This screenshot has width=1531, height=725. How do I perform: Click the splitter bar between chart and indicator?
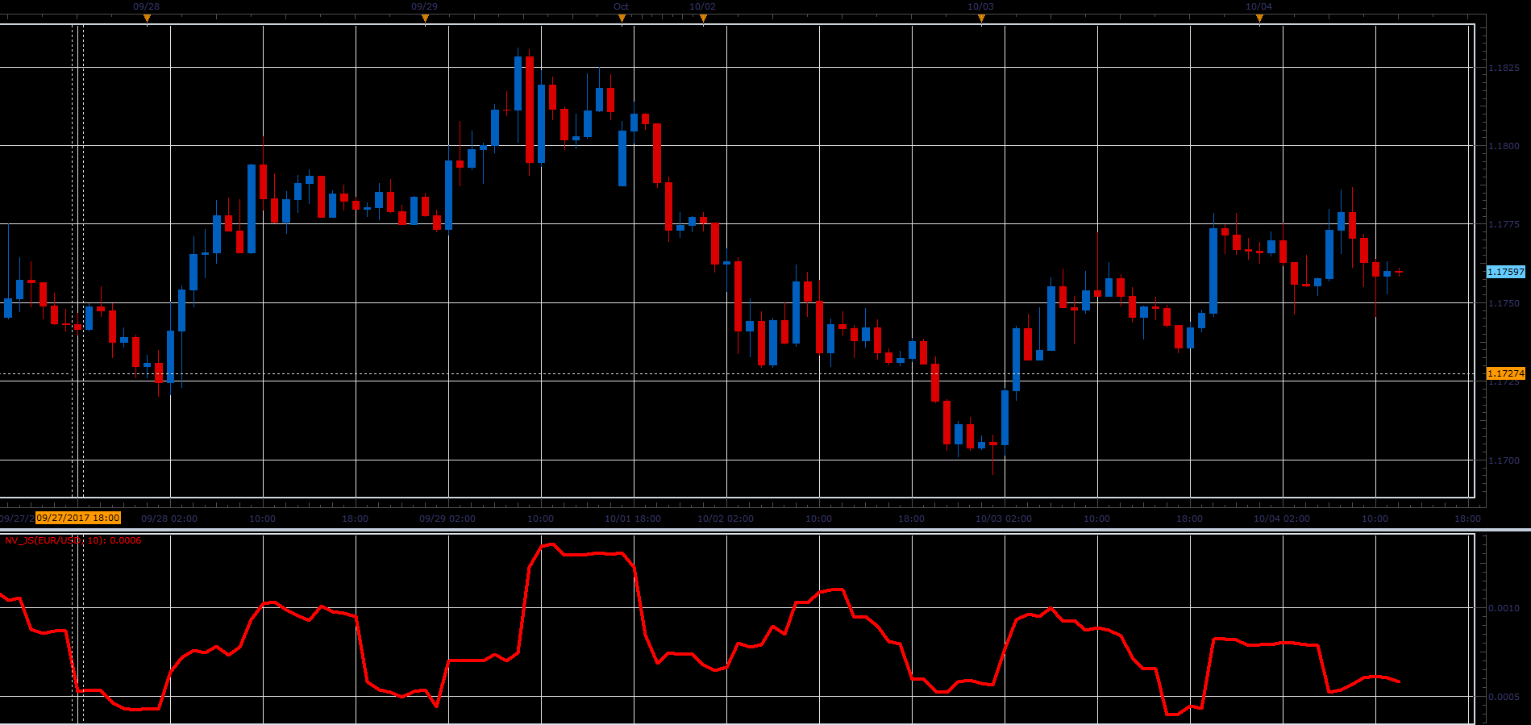point(765,530)
